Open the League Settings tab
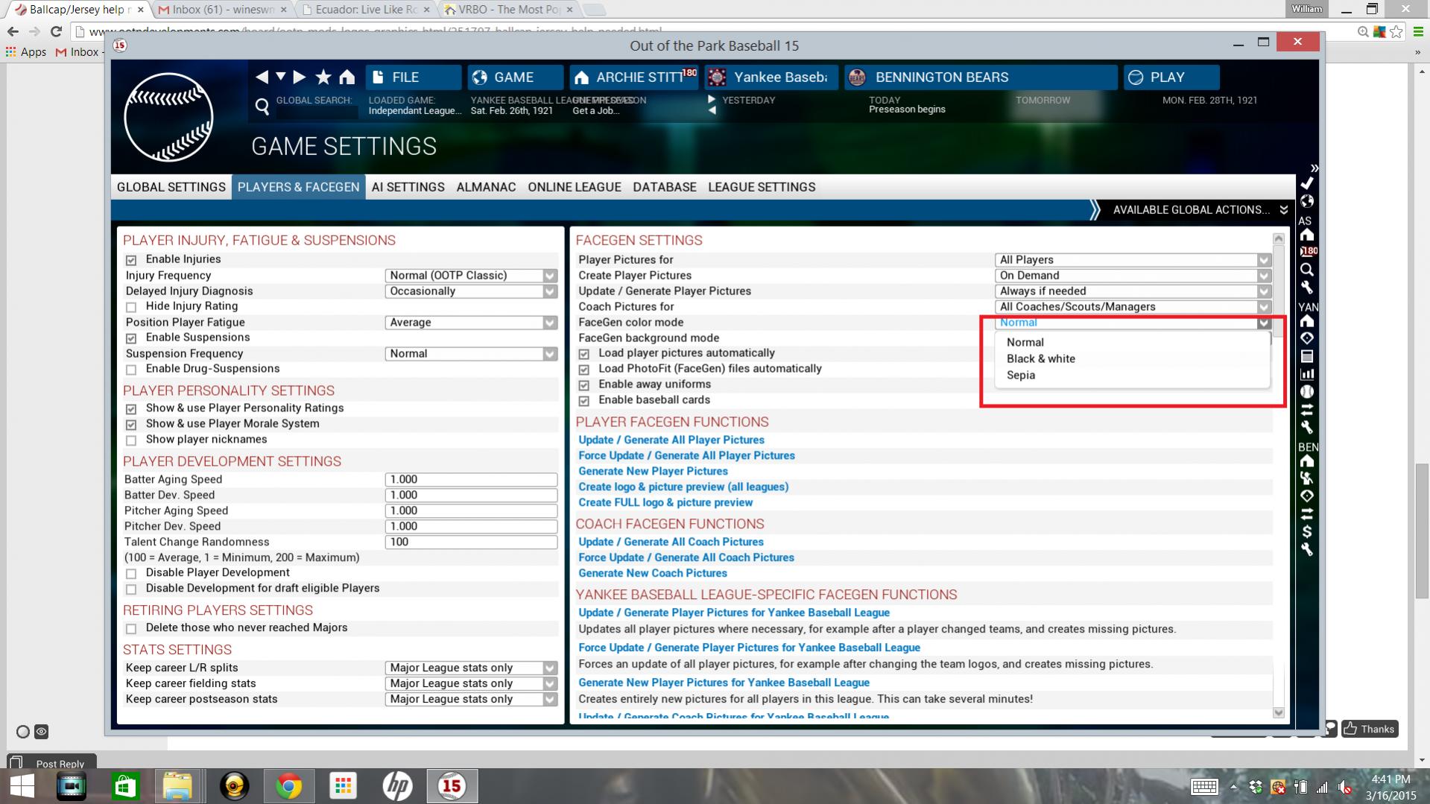The image size is (1430, 804). pos(761,187)
